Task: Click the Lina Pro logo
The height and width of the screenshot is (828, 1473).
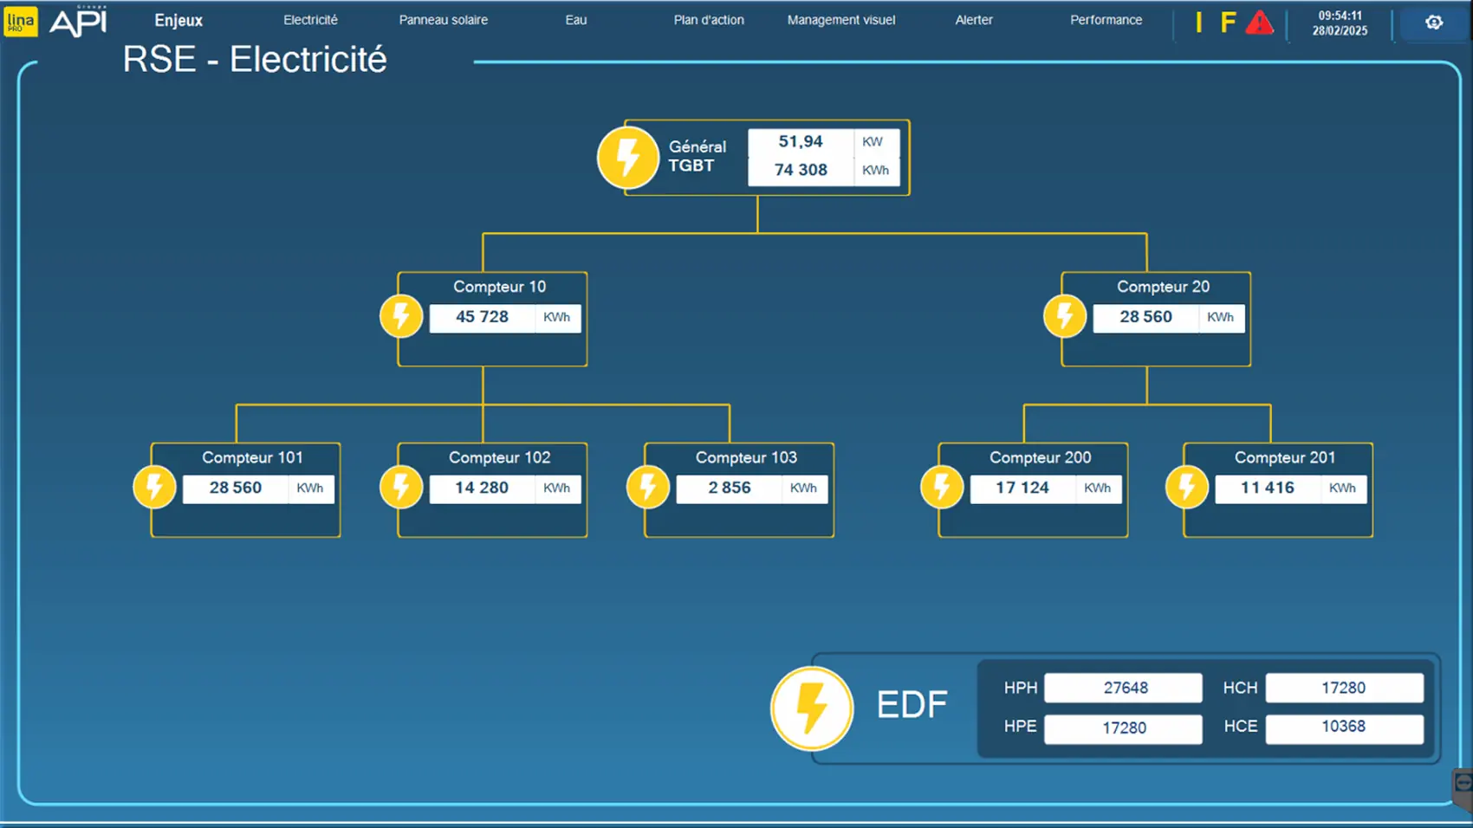Action: tap(21, 22)
